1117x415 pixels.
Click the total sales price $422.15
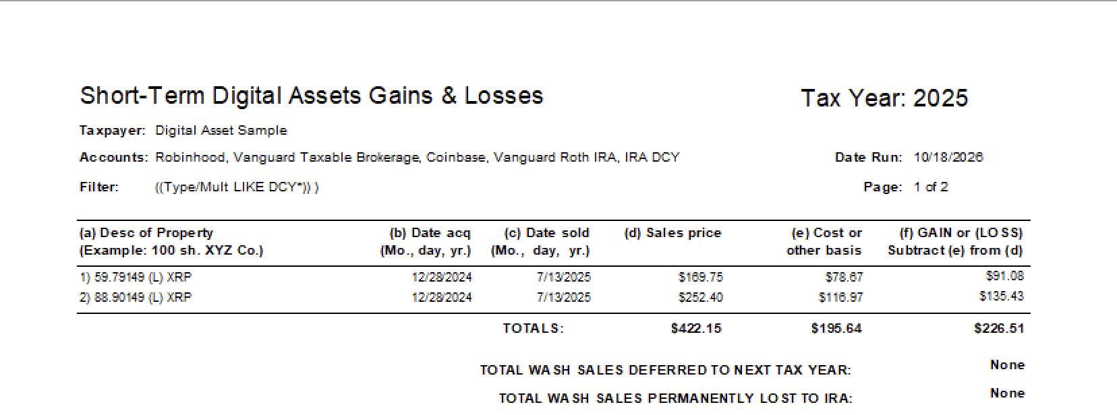[x=696, y=329]
